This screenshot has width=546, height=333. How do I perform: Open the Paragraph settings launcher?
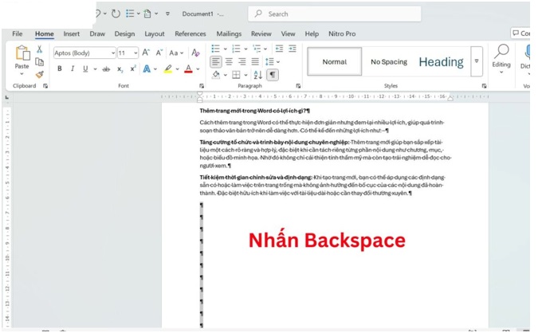(298, 86)
